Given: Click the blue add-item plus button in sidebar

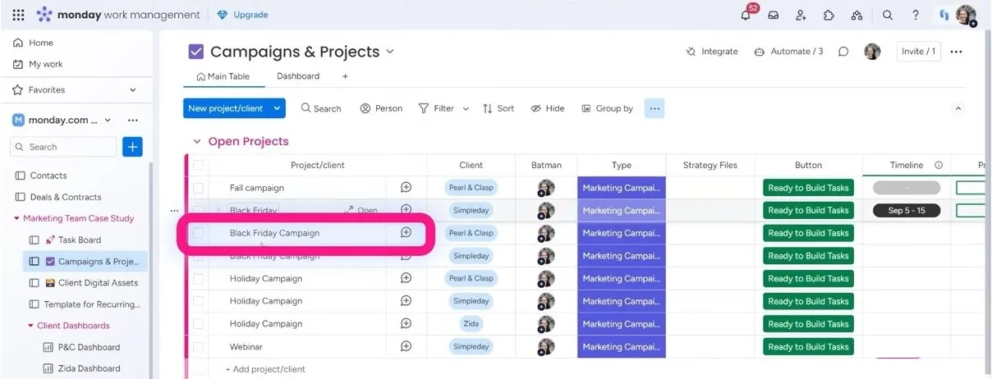Looking at the screenshot, I should coord(133,147).
